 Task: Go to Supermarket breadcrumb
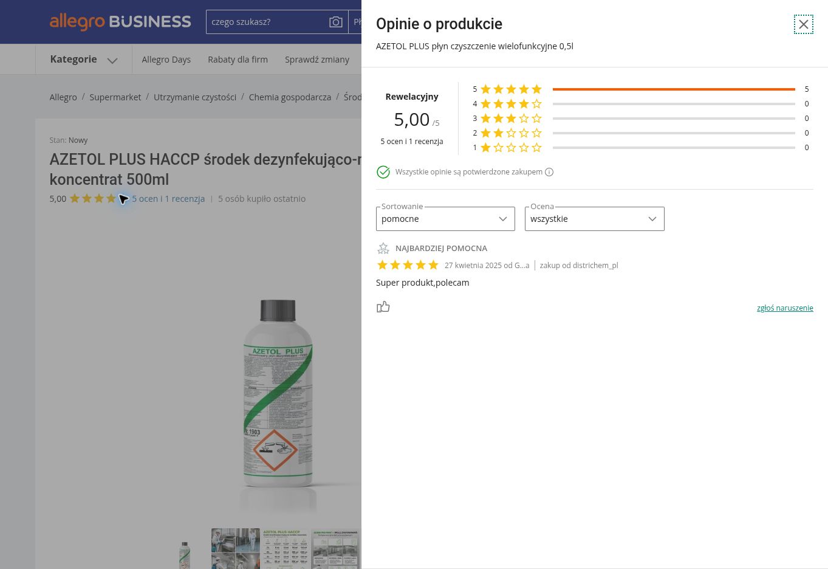point(115,97)
